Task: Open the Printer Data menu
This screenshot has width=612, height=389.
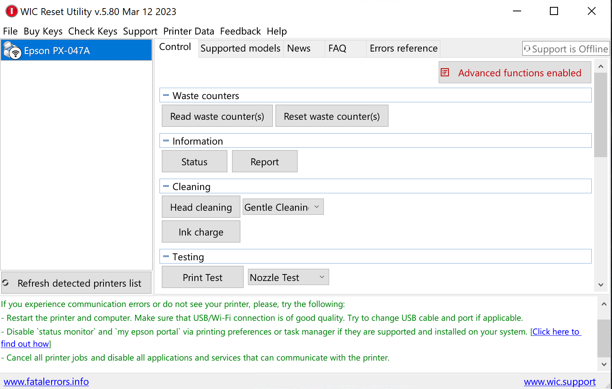Action: click(x=188, y=31)
